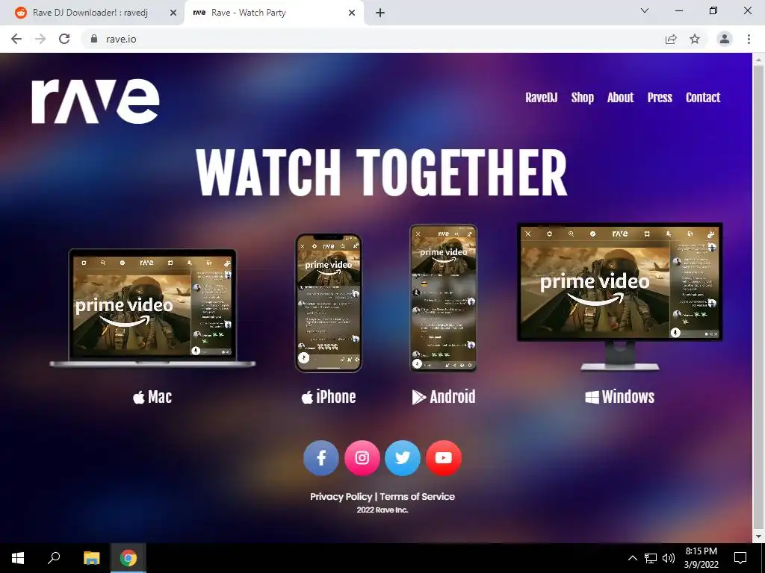Close the Rave - Watch Party tab

[x=352, y=13]
